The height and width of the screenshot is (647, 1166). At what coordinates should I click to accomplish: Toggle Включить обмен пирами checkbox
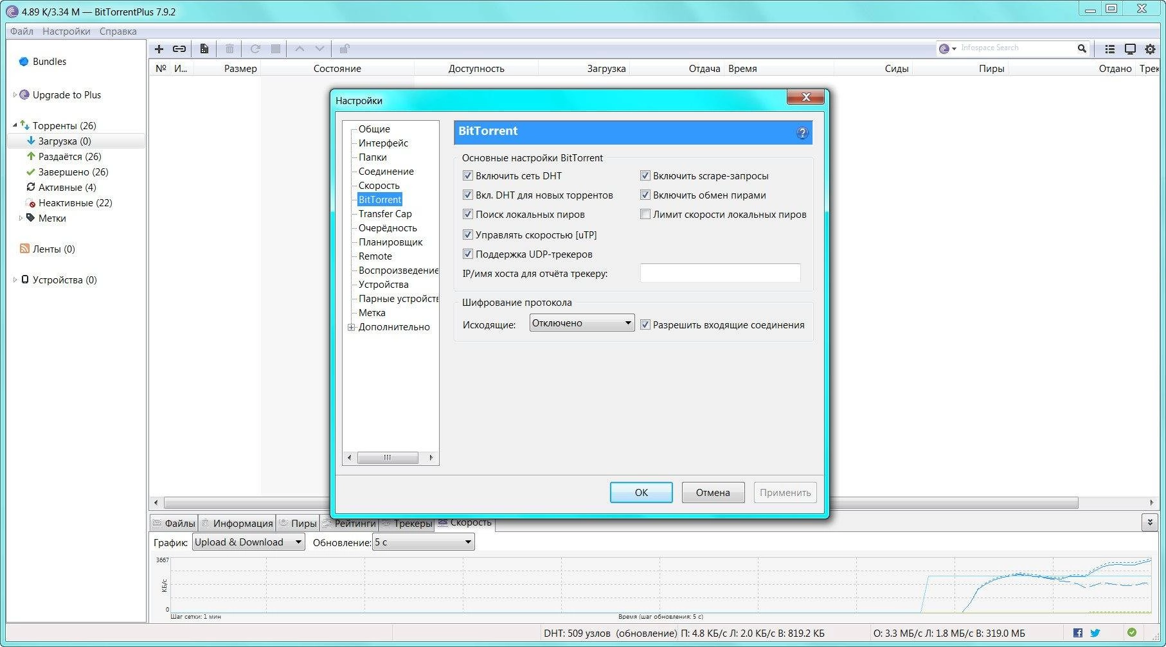[645, 195]
